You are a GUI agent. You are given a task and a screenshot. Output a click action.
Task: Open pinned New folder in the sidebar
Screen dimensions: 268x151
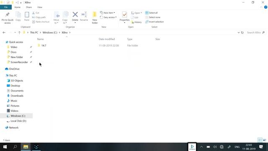tap(17, 57)
